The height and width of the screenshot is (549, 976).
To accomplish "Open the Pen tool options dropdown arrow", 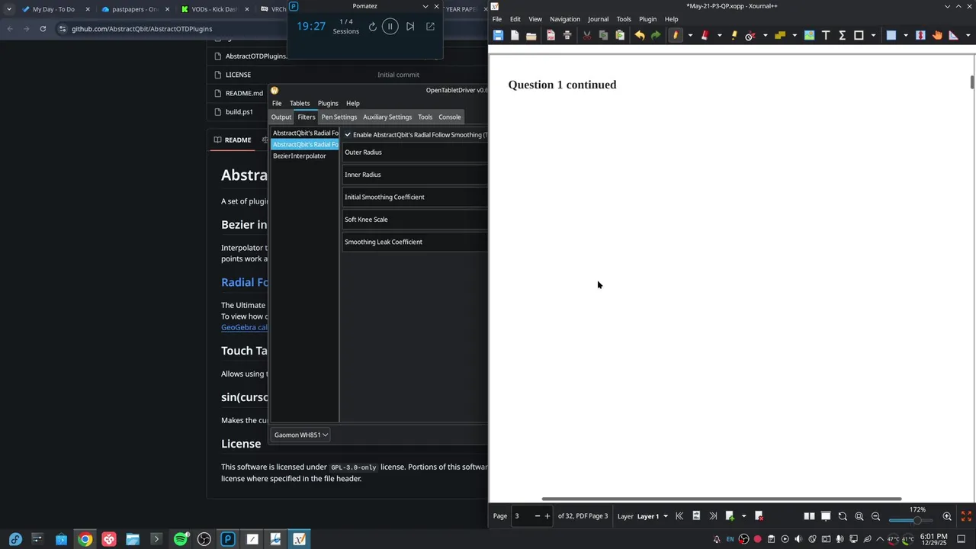I will pyautogui.click(x=690, y=35).
